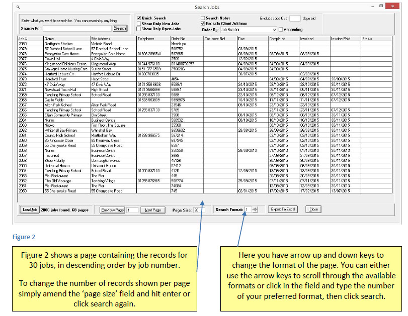408x316 pixels.
Task: Tick the Ascending checkbox
Action: click(x=281, y=30)
